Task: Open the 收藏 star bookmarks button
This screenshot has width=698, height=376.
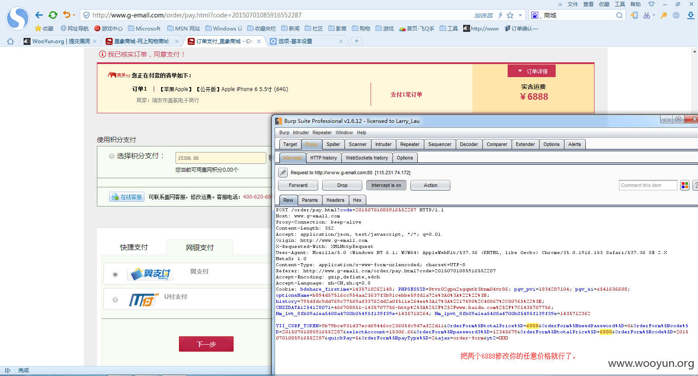Action: [44, 28]
